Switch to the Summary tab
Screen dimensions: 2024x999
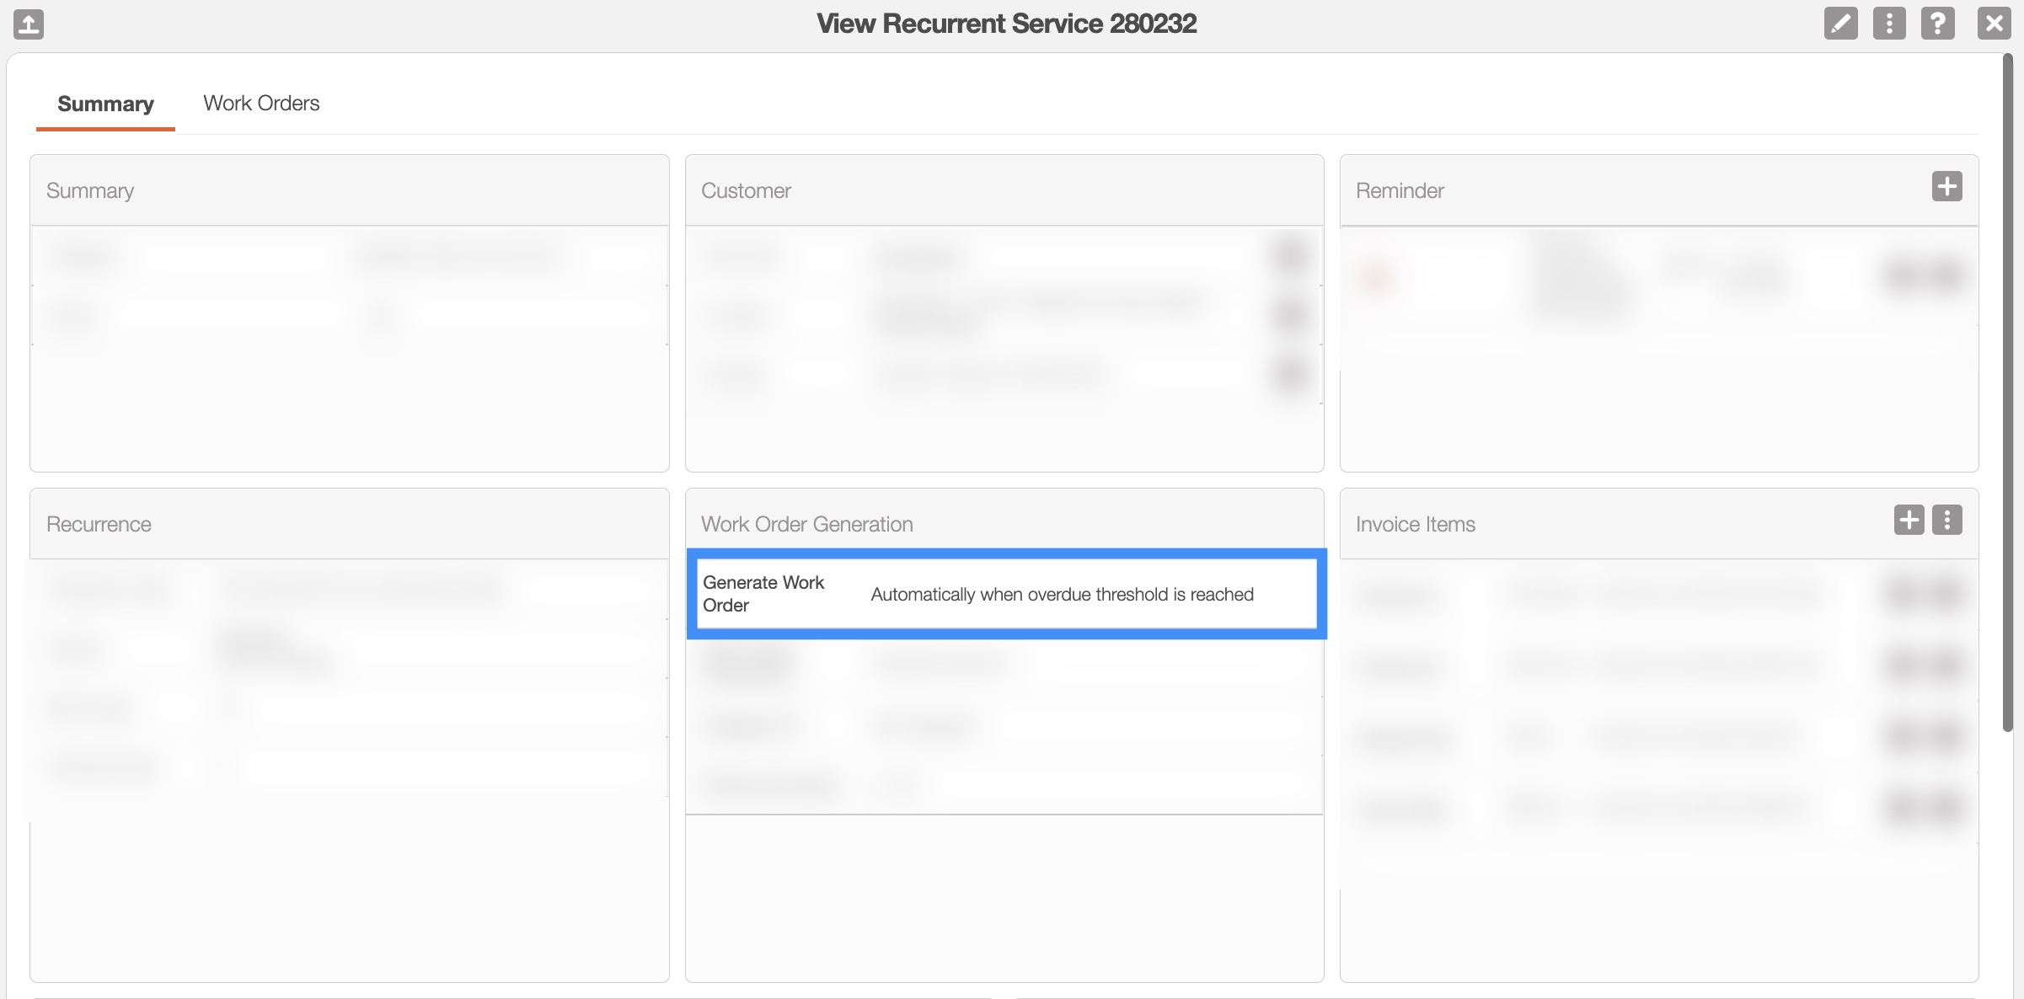[105, 104]
